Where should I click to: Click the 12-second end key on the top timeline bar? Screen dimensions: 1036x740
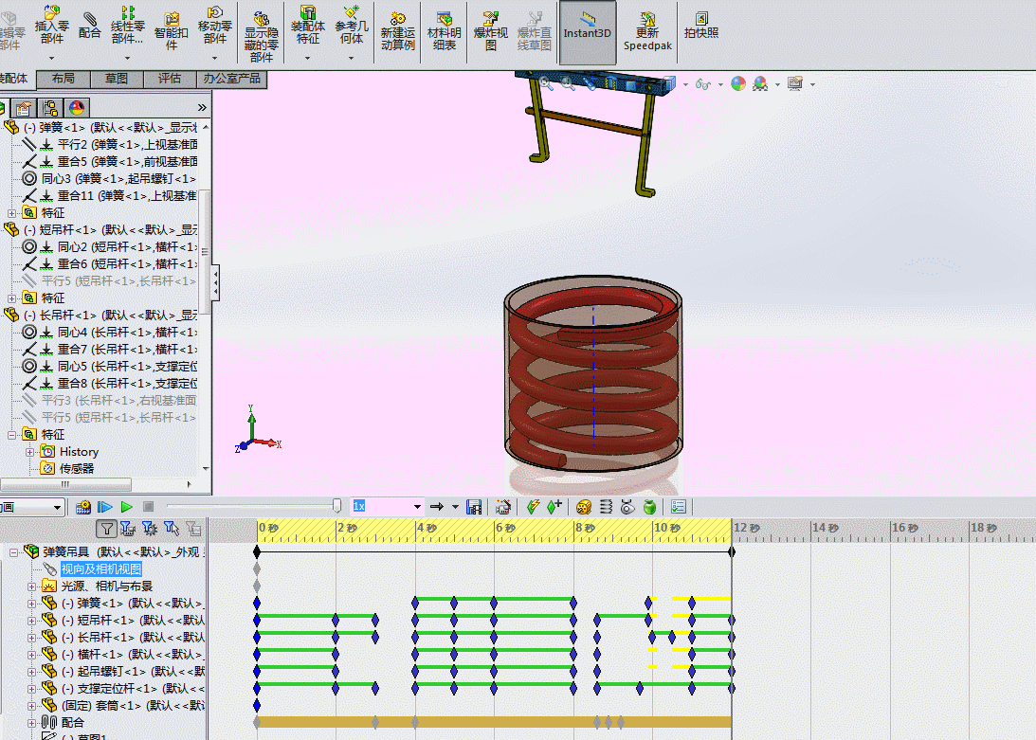(732, 551)
